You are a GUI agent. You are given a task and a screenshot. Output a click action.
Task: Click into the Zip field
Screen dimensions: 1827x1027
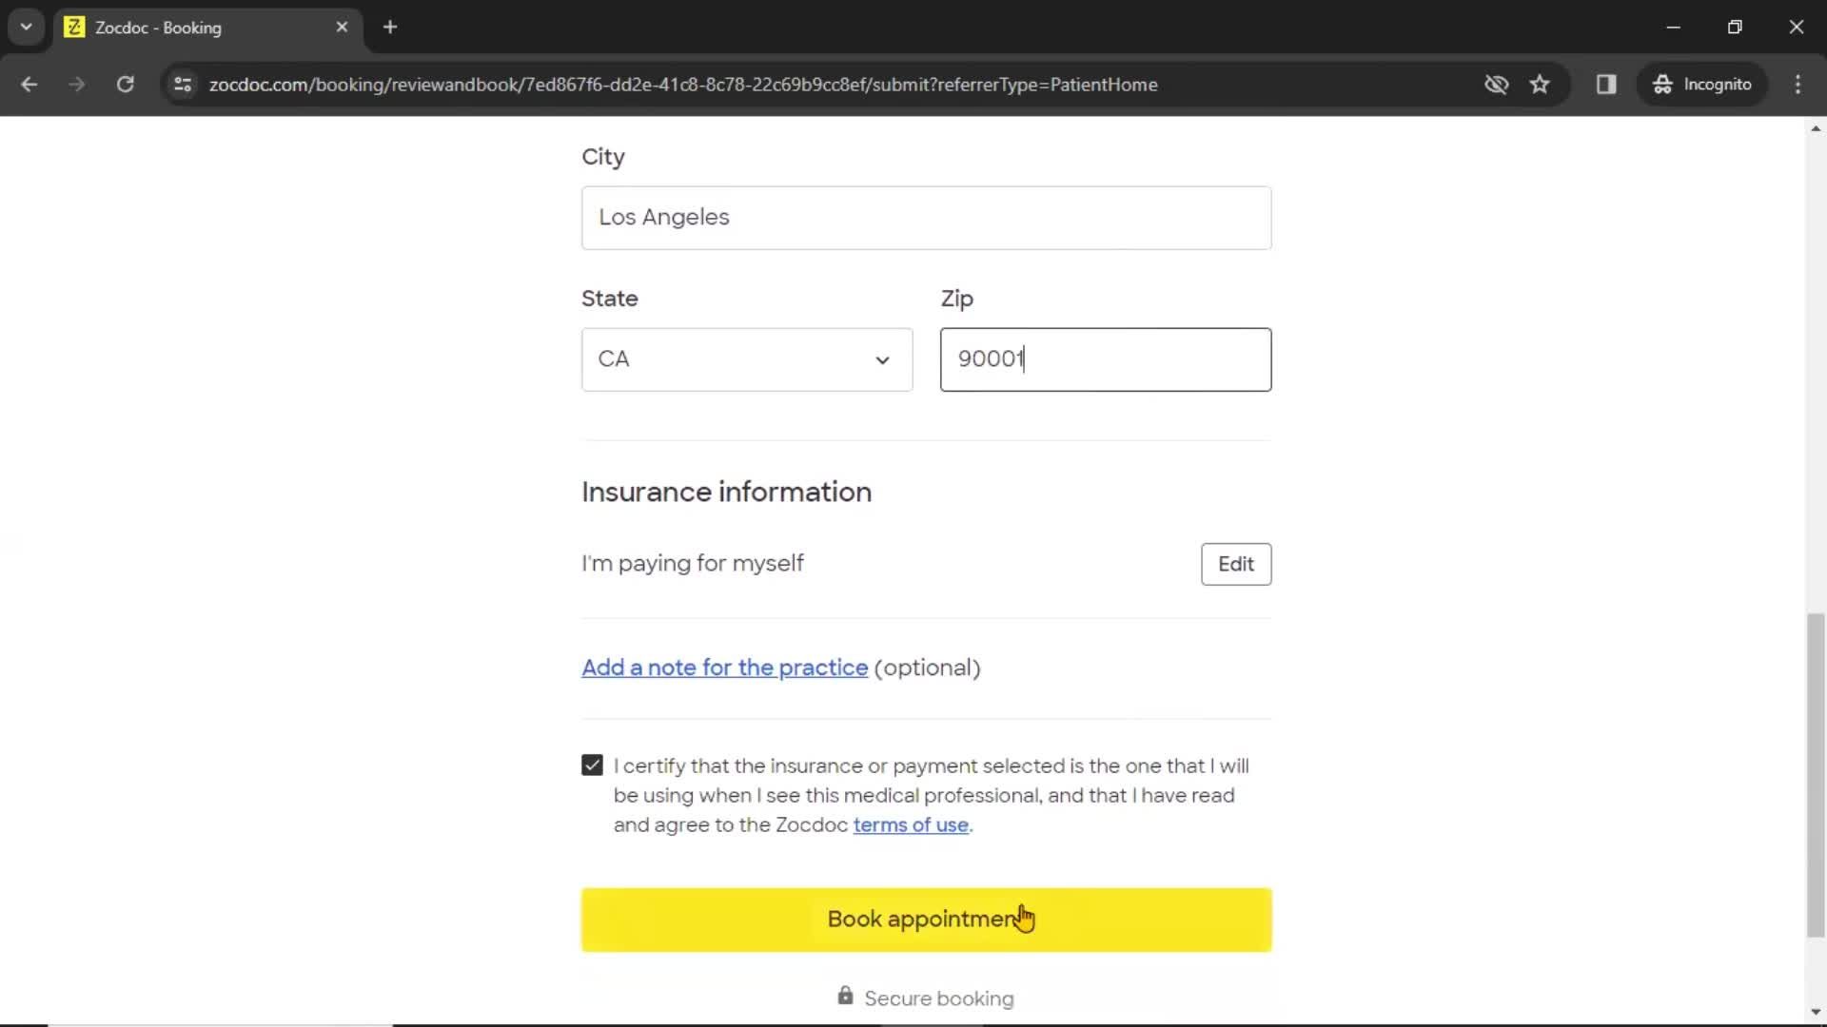tap(1106, 359)
